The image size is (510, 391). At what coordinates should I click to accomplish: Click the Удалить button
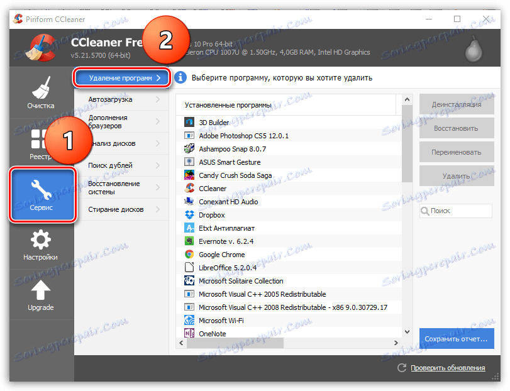(x=457, y=176)
